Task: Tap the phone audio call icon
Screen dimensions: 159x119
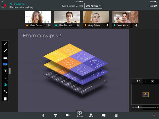Action: pyautogui.click(x=55, y=115)
